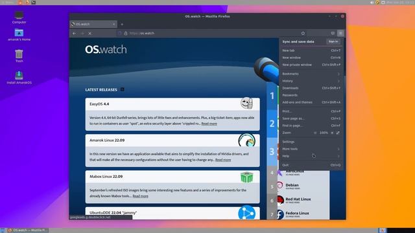Click the volume icon in top panel

tap(372, 3)
